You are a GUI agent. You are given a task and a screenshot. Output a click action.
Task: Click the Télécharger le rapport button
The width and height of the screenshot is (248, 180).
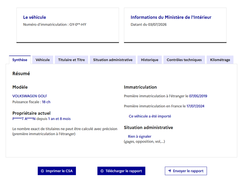121,171
